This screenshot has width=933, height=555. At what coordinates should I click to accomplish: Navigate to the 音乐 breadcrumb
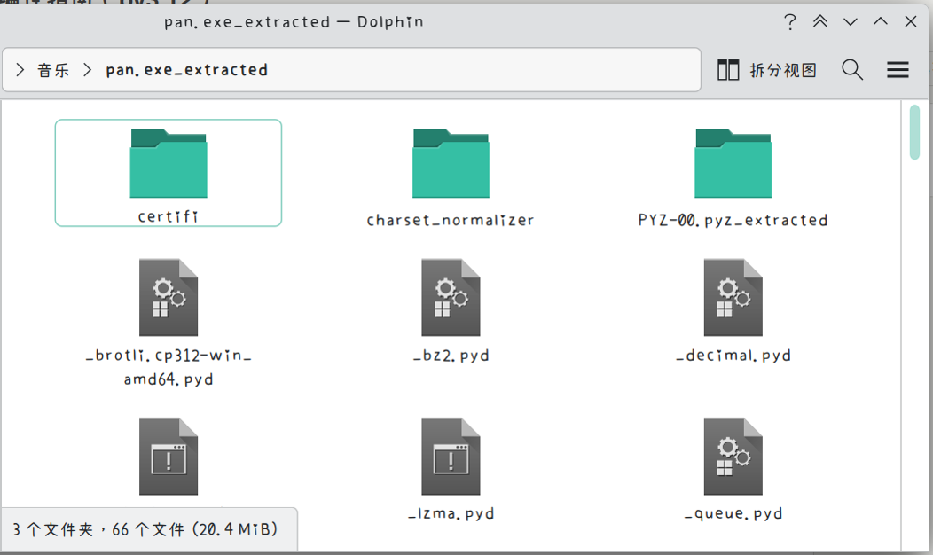point(53,70)
